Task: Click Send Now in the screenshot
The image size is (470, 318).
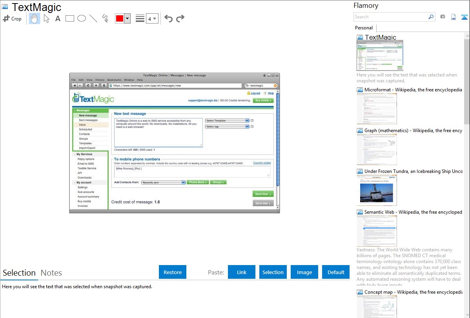Action: pyautogui.click(x=263, y=194)
